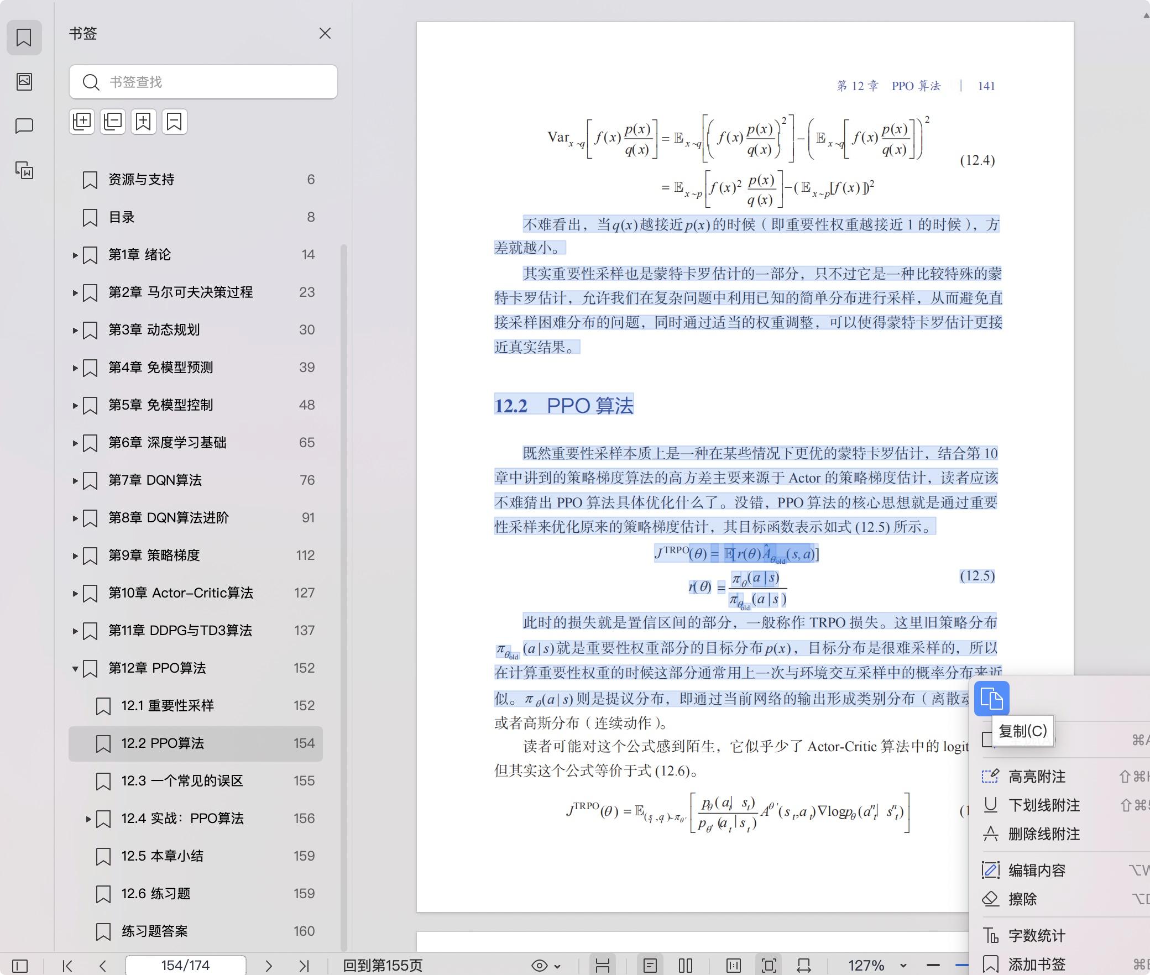Open the thumbnails panel icon
This screenshot has height=975, width=1150.
click(x=24, y=82)
